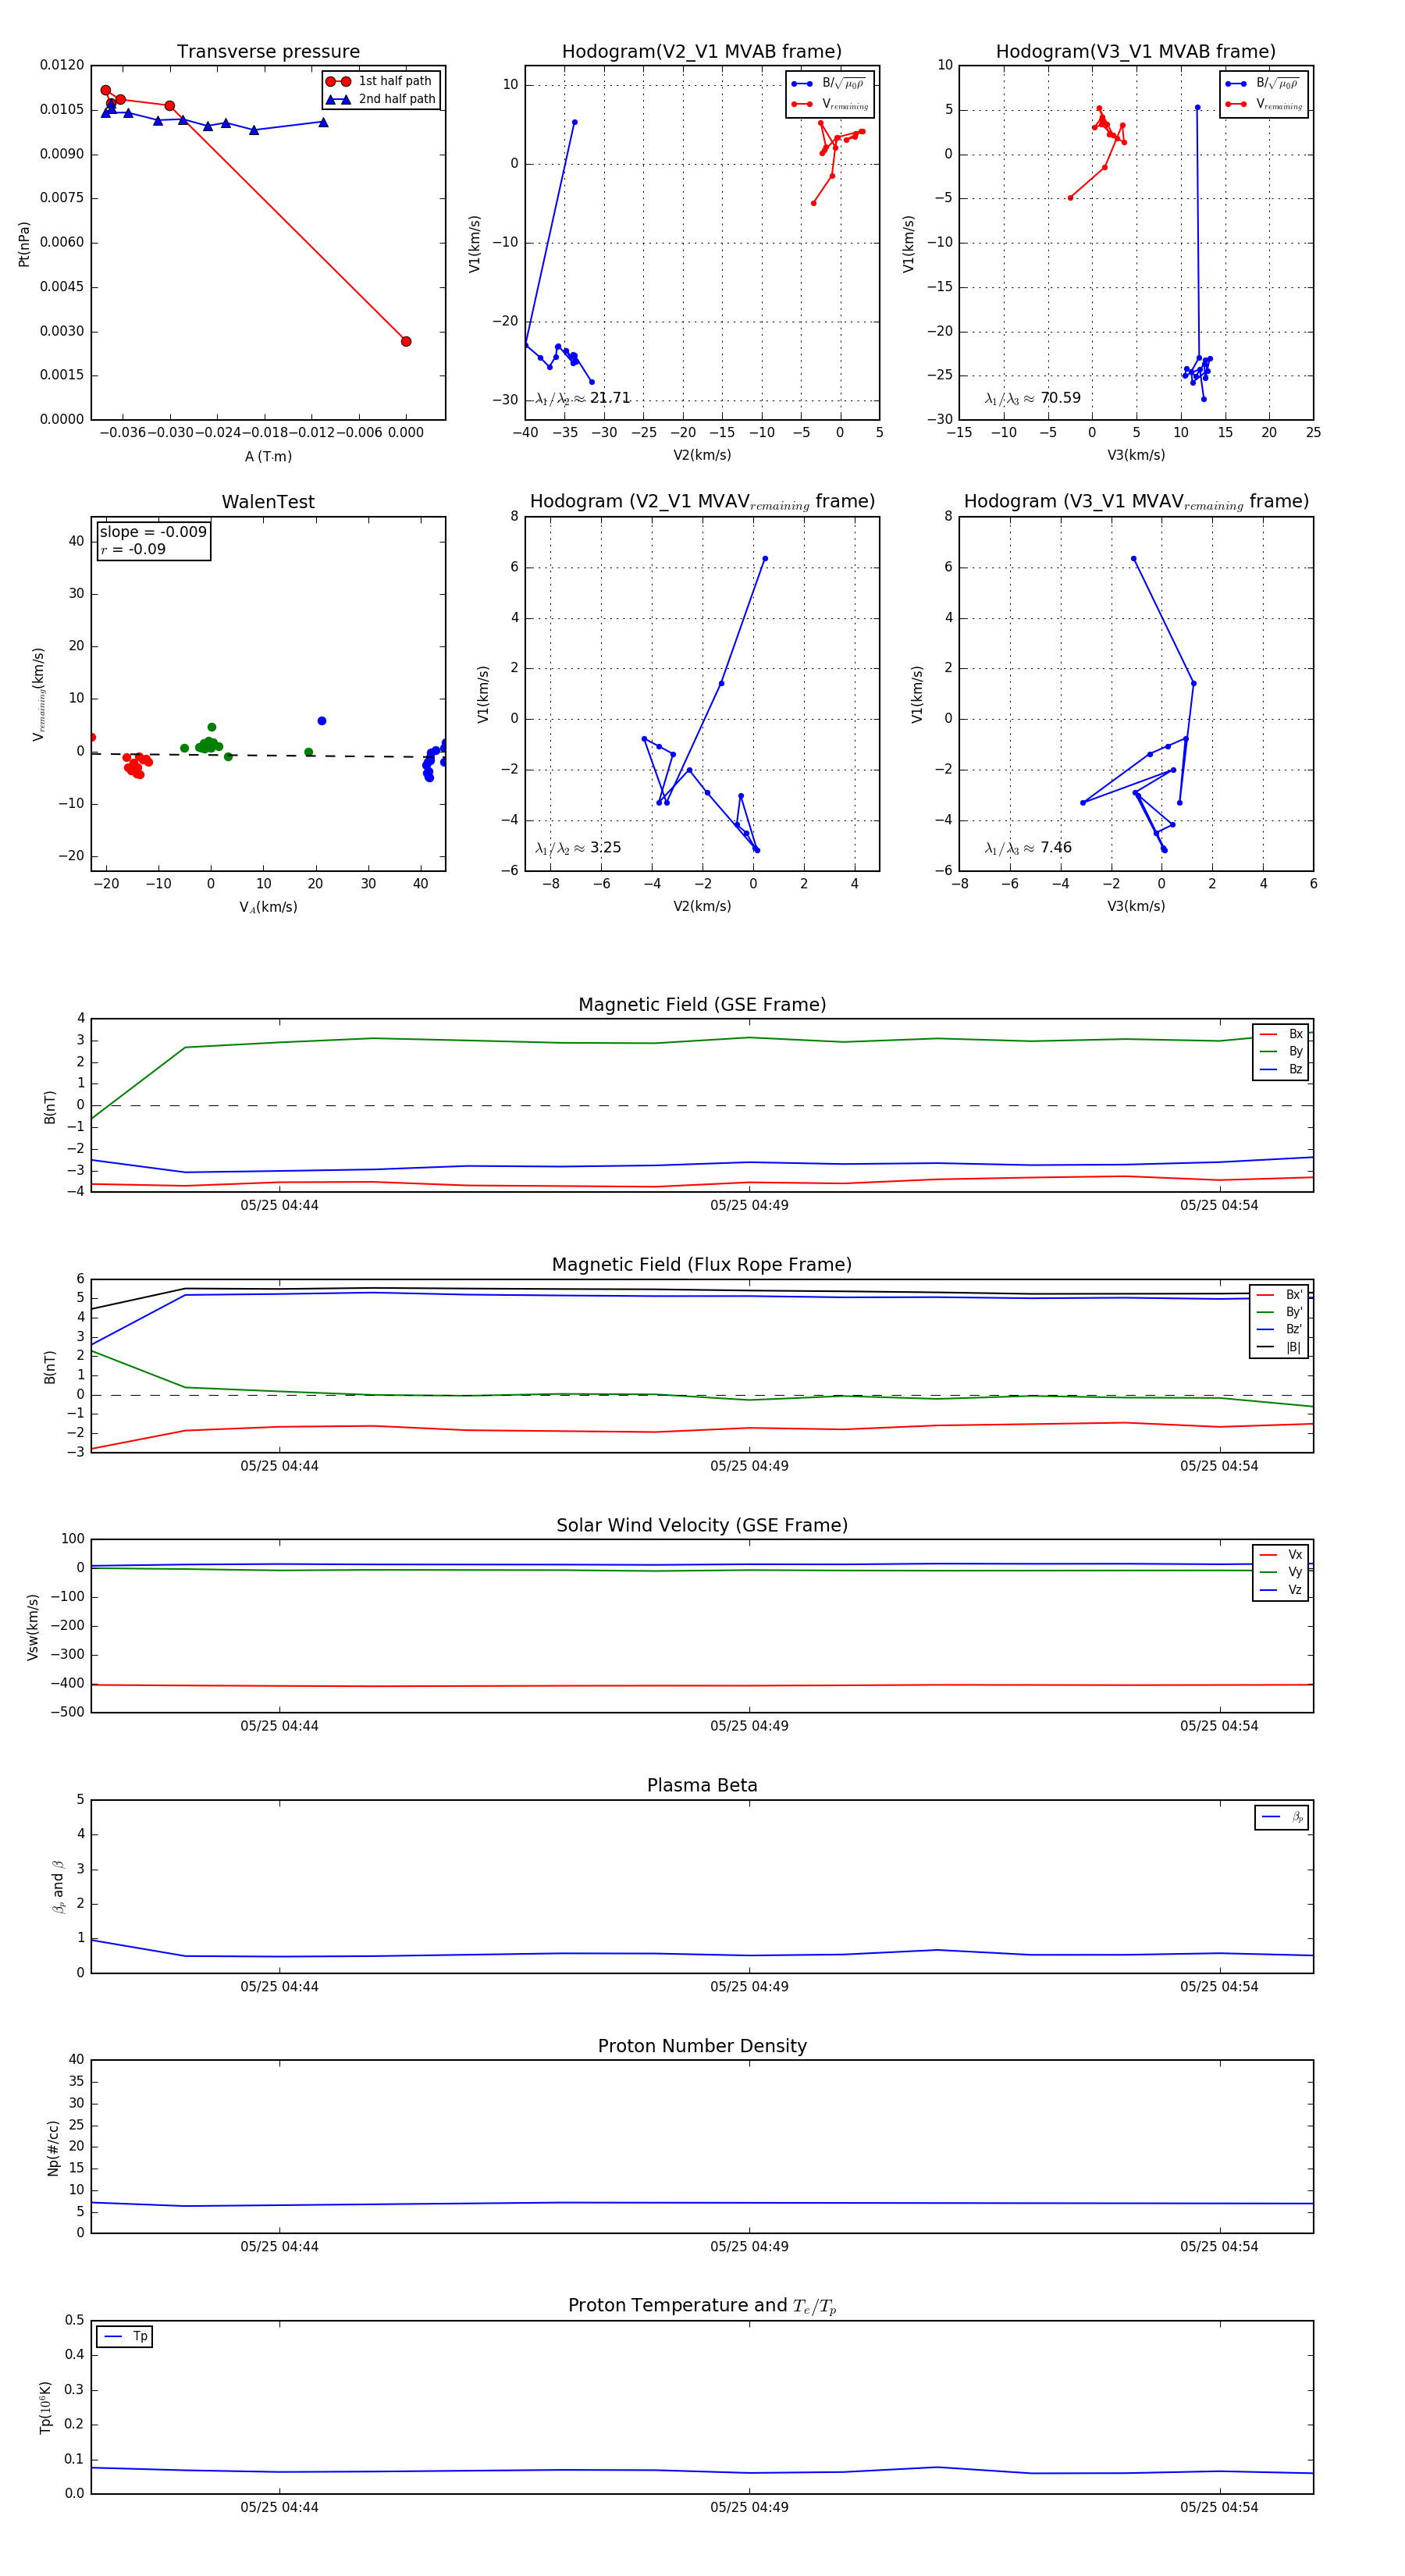Image resolution: width=1405 pixels, height=2576 pixels.
Task: Click the "Np(#/cc)" y-axis label
Action: pyautogui.click(x=53, y=2147)
